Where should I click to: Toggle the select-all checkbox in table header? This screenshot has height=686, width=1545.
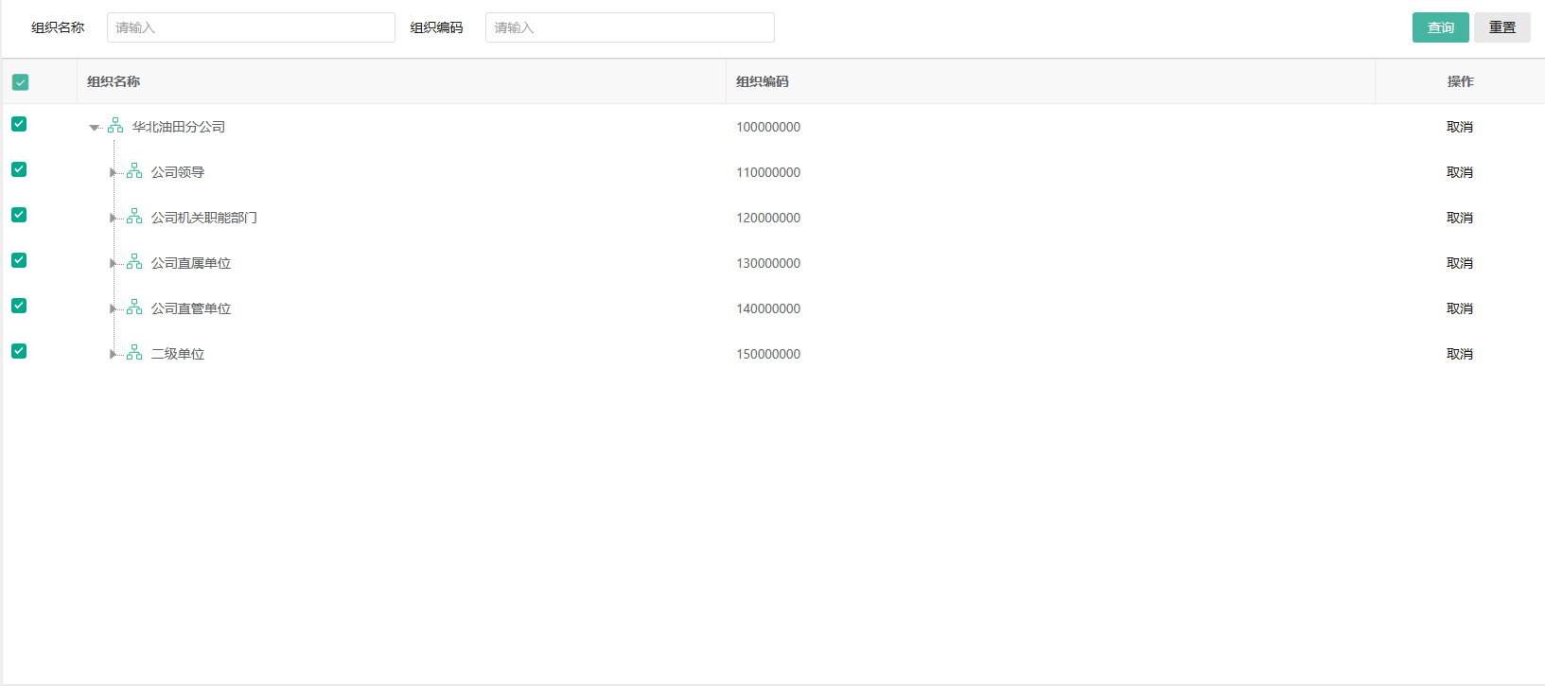20,82
